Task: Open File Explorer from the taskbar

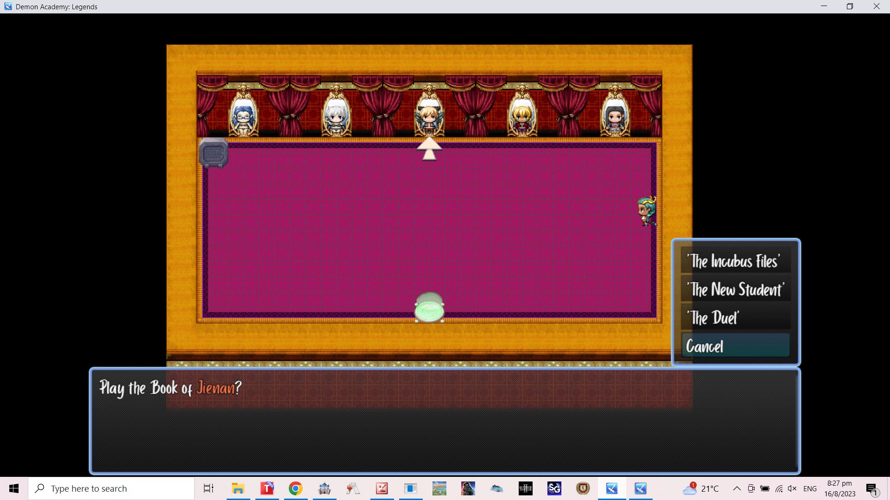Action: pos(238,488)
